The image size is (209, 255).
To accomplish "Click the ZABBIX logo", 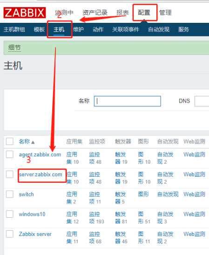I will point(25,13).
